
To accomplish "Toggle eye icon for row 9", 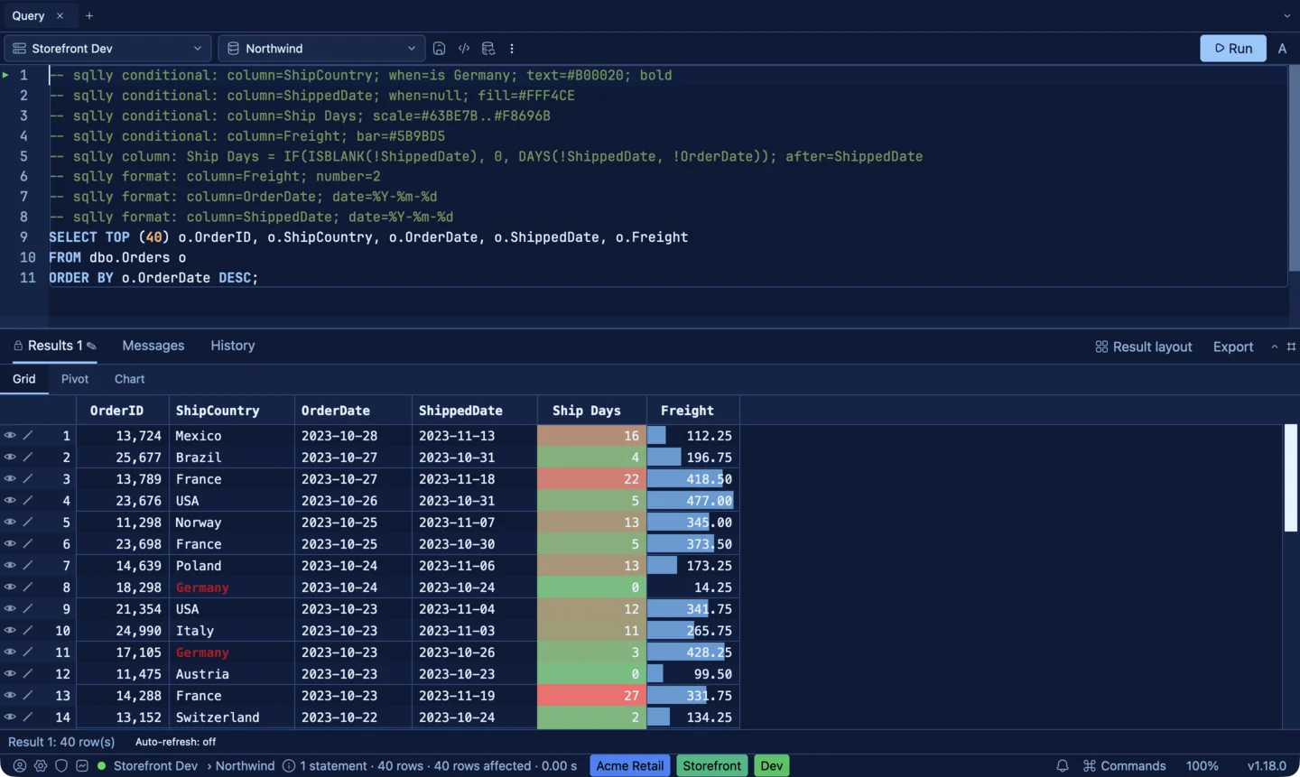I will [10, 608].
